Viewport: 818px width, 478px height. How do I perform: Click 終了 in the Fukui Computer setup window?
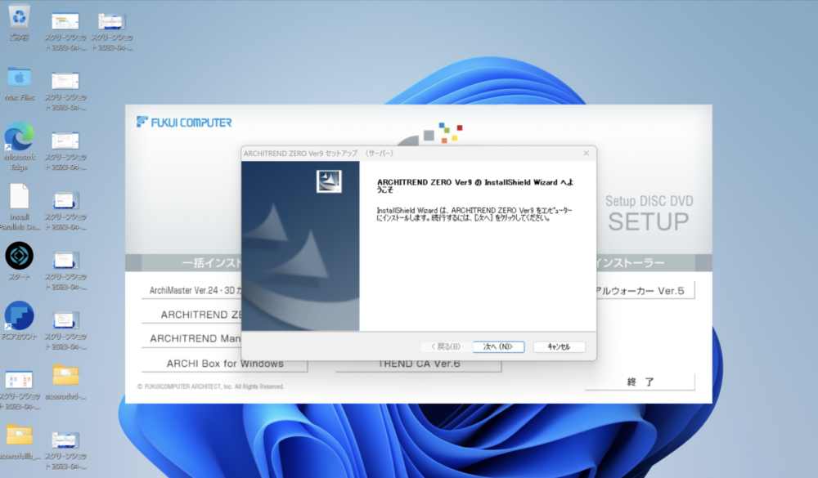click(640, 382)
